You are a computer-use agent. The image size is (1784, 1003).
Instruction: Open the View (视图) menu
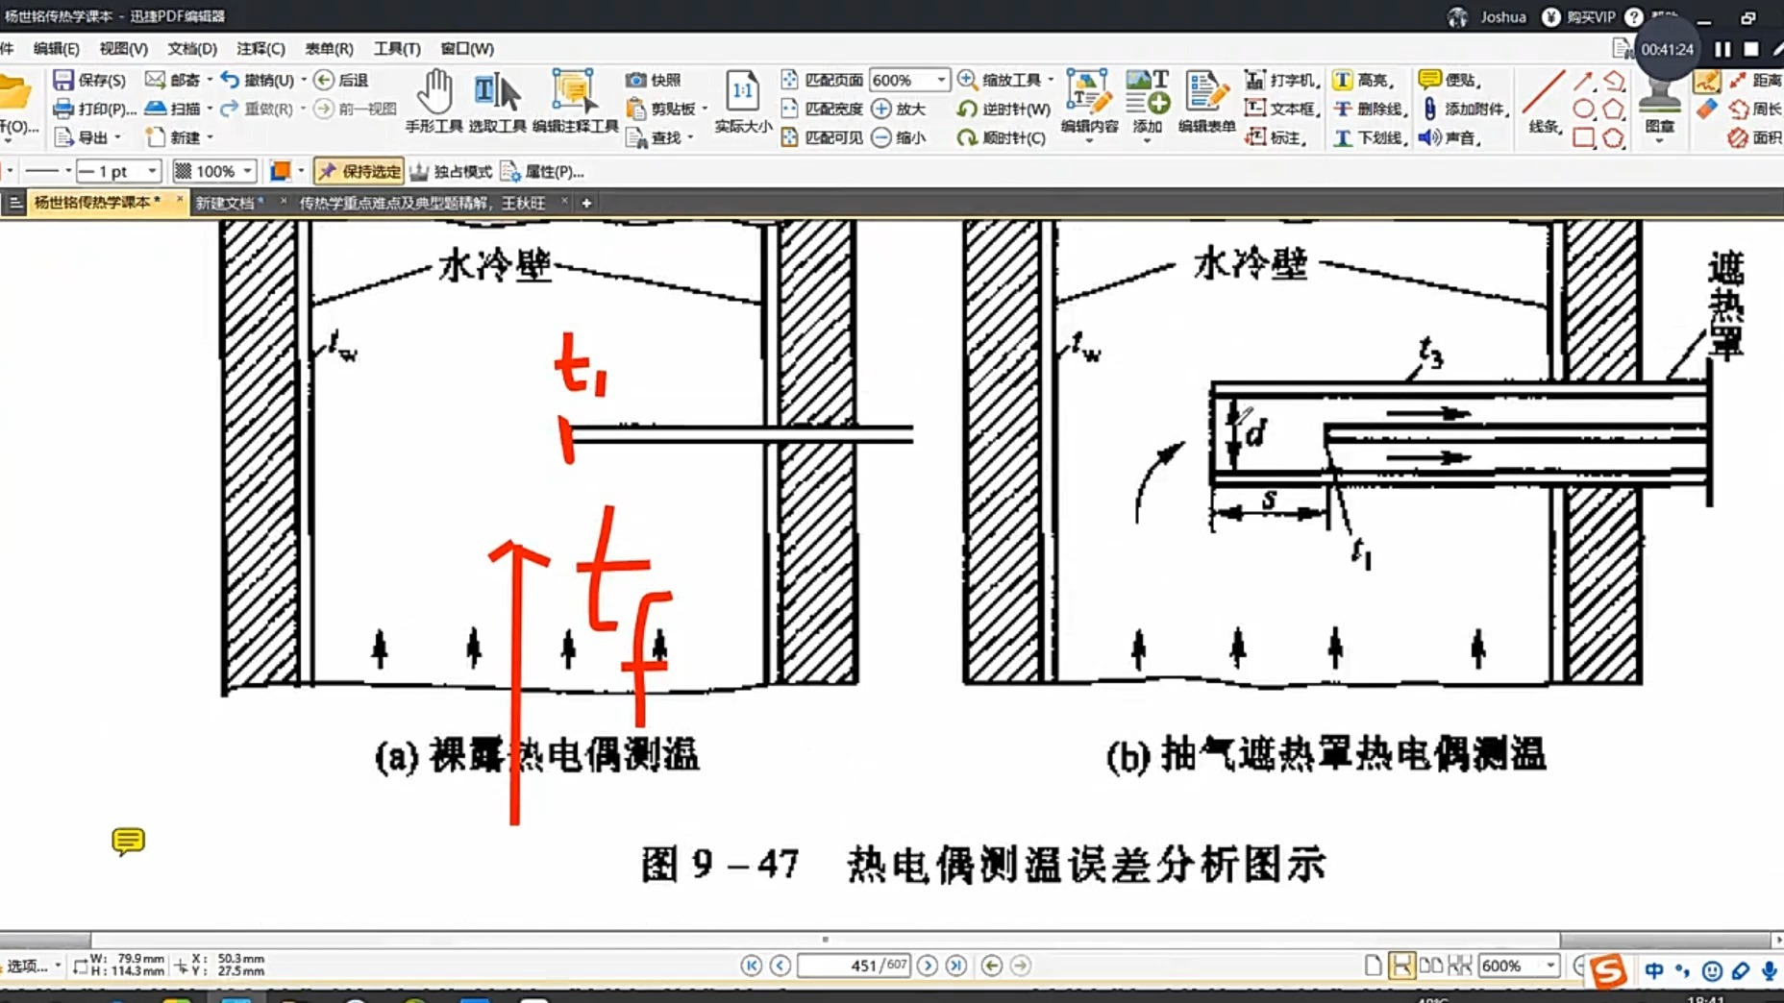(123, 48)
